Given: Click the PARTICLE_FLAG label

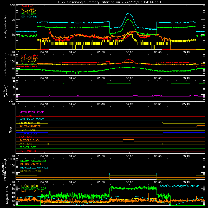Looking at the screenshot, I should click(29, 140).
